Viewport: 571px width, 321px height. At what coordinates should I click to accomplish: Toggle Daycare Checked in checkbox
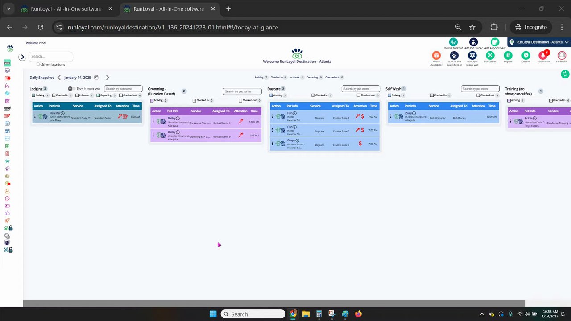coord(313,95)
